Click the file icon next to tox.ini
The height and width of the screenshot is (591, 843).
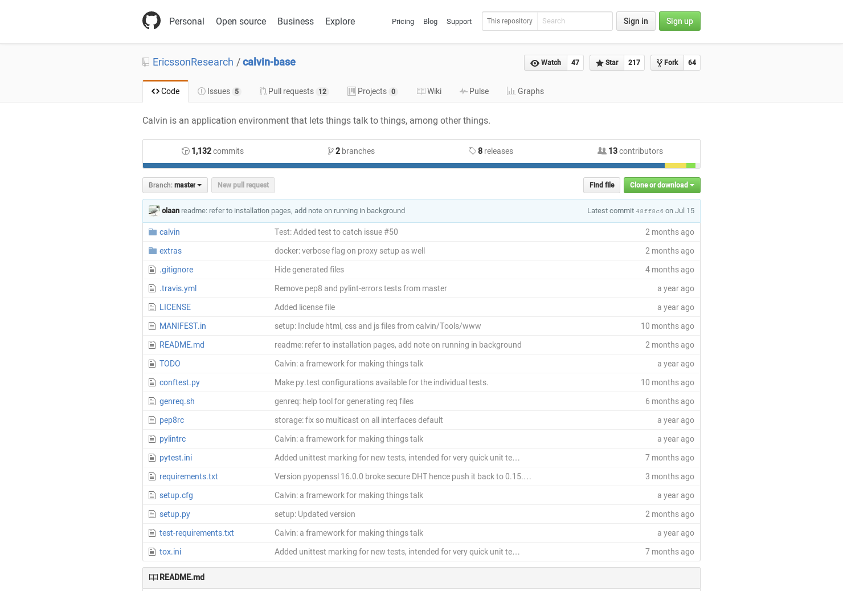click(x=152, y=552)
